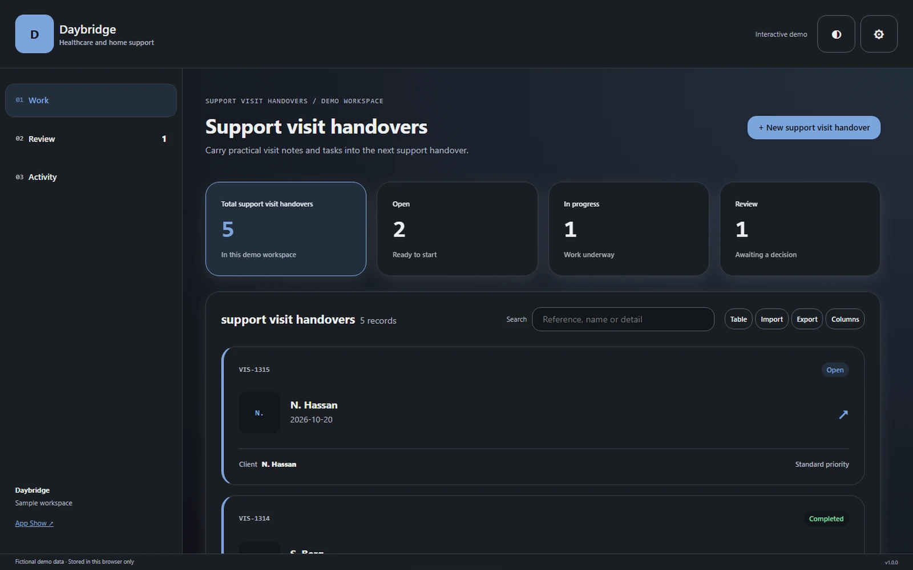Open settings with the gear icon
Image resolution: width=913 pixels, height=570 pixels.
pyautogui.click(x=879, y=34)
